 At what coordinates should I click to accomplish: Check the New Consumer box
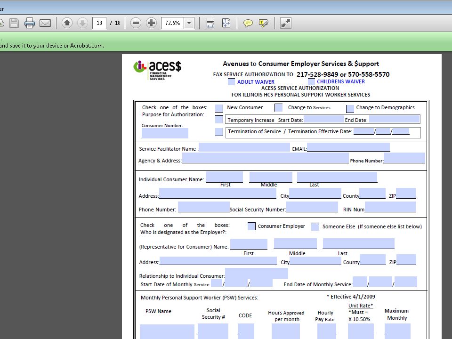click(x=219, y=108)
